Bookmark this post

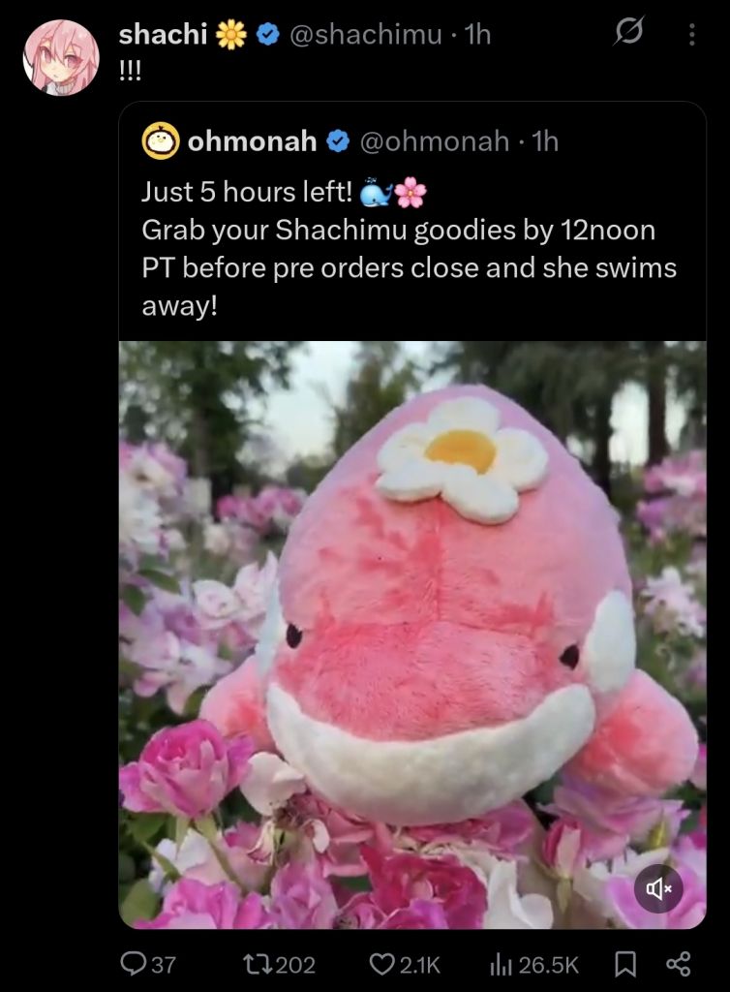pos(625,964)
